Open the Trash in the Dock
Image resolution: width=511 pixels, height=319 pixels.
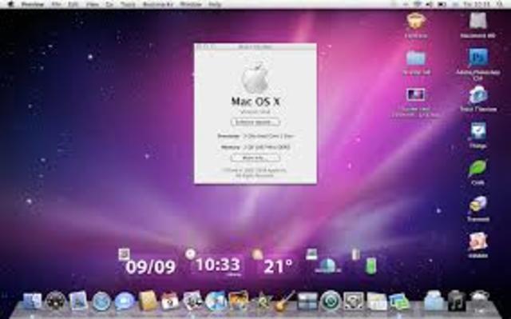point(479,301)
